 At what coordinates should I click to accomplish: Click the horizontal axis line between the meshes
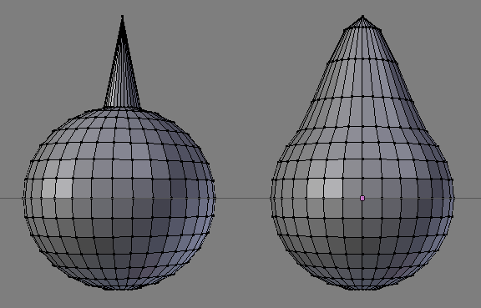coord(242,198)
